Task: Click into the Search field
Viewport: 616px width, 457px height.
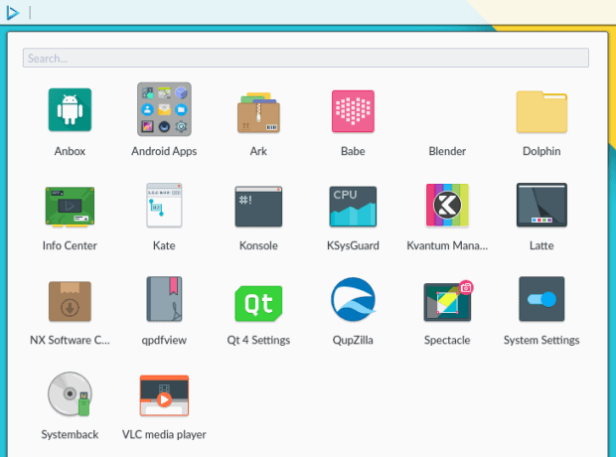Action: 306,58
